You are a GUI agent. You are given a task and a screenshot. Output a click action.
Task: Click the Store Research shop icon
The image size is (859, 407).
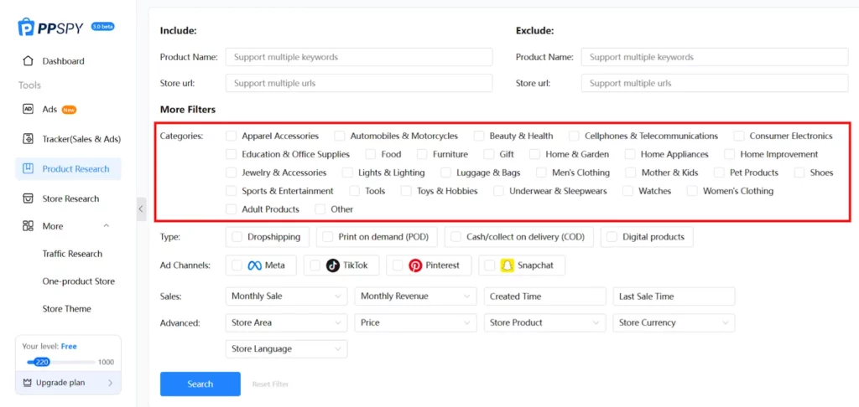click(x=28, y=198)
